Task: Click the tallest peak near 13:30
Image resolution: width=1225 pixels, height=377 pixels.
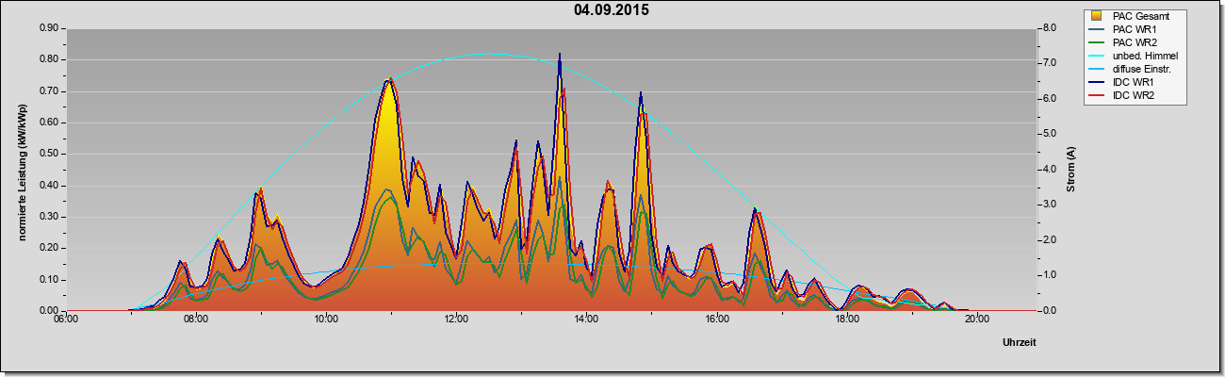Action: (x=560, y=57)
